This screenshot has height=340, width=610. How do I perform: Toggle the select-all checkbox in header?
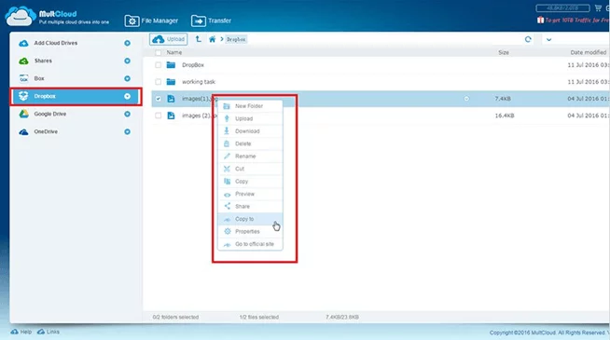click(158, 52)
